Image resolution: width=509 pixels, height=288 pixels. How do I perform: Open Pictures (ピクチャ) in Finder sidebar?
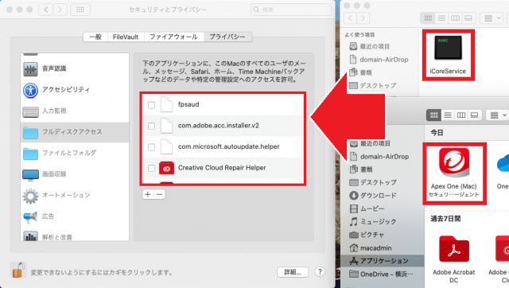(367, 235)
